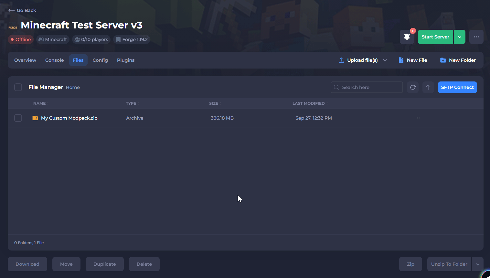Sort files by Name column header
The image size is (490, 278).
(39, 103)
